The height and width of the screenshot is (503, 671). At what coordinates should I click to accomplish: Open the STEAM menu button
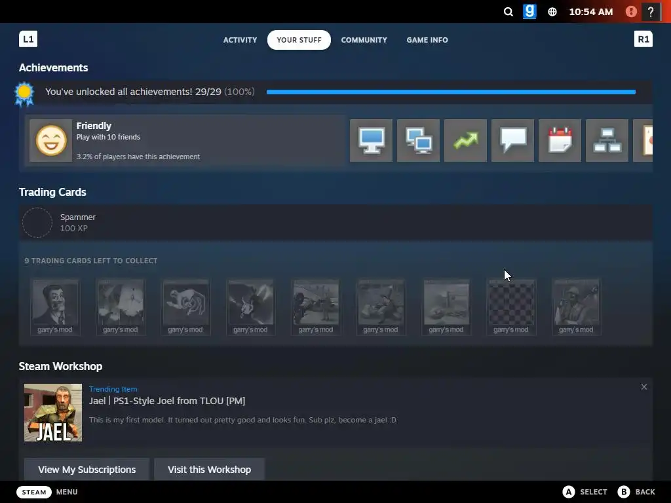pos(34,492)
